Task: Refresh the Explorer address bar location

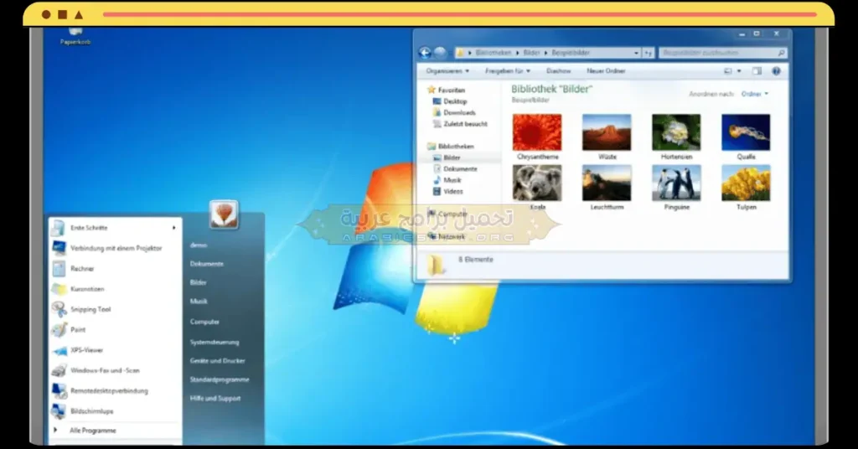Action: (x=649, y=53)
